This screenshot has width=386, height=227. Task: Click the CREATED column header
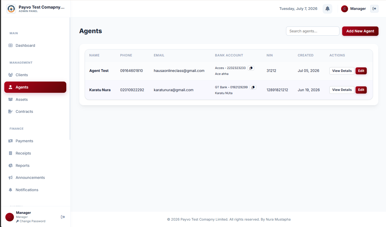[x=306, y=55]
